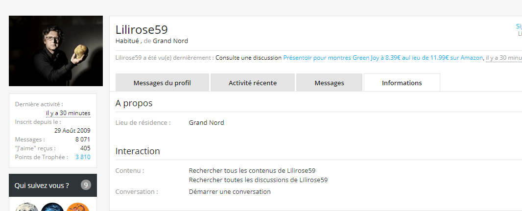
Task: Show the Informations tab
Action: point(402,83)
